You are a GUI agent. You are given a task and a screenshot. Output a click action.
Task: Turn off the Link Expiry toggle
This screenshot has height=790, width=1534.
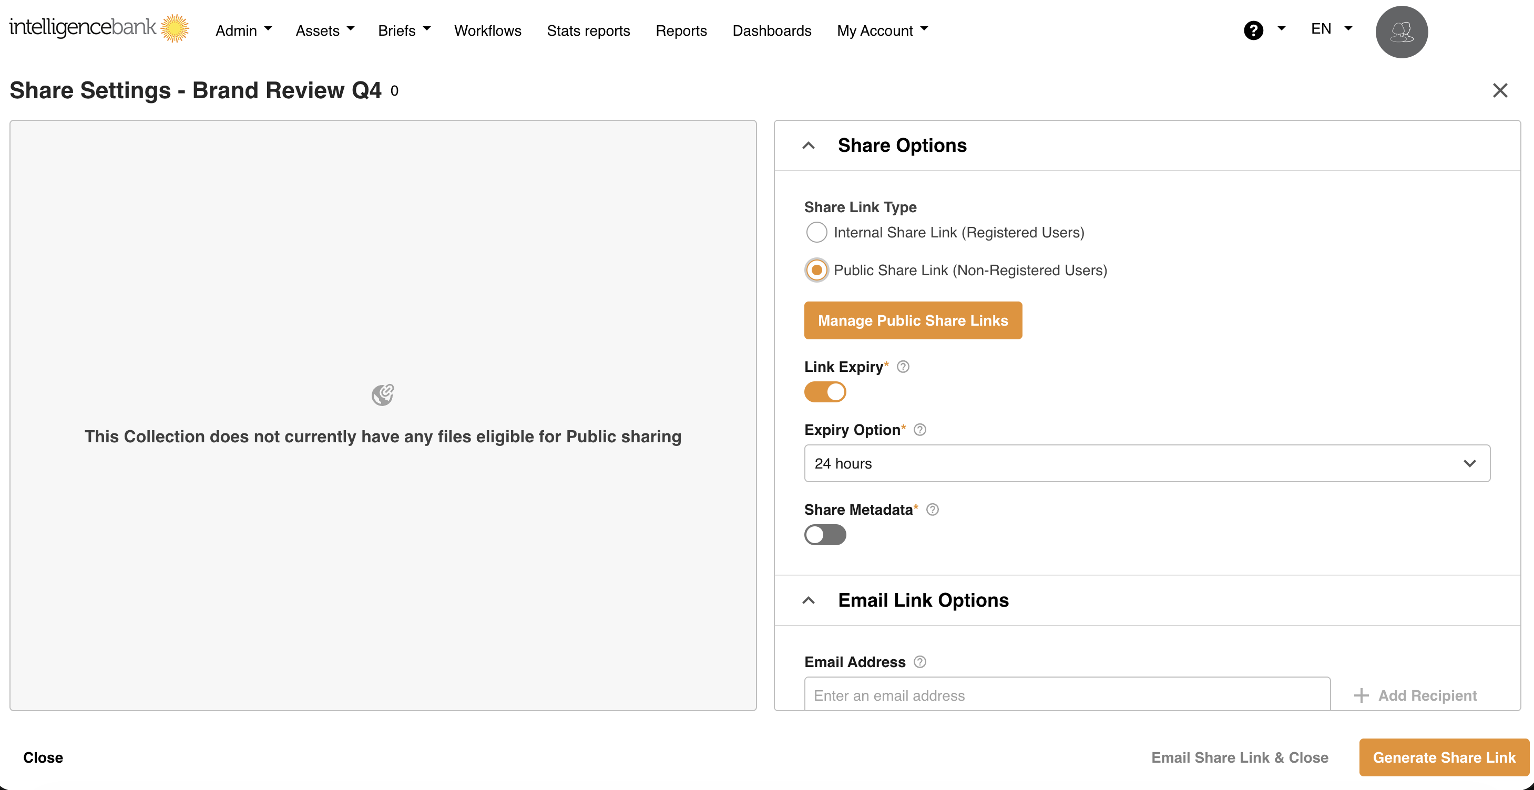tap(825, 392)
